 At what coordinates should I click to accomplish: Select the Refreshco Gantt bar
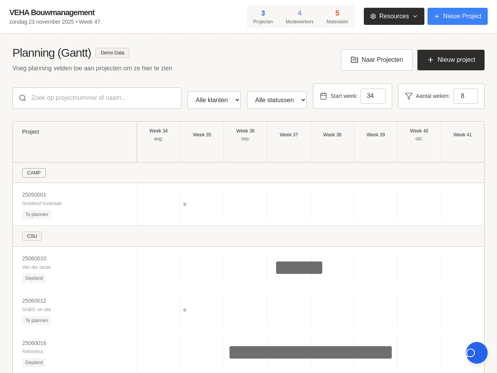pos(311,352)
